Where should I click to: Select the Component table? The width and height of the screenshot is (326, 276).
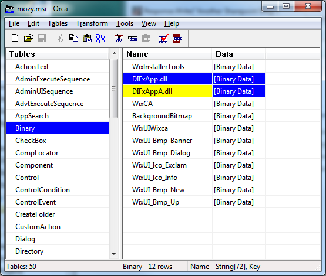click(x=57, y=165)
